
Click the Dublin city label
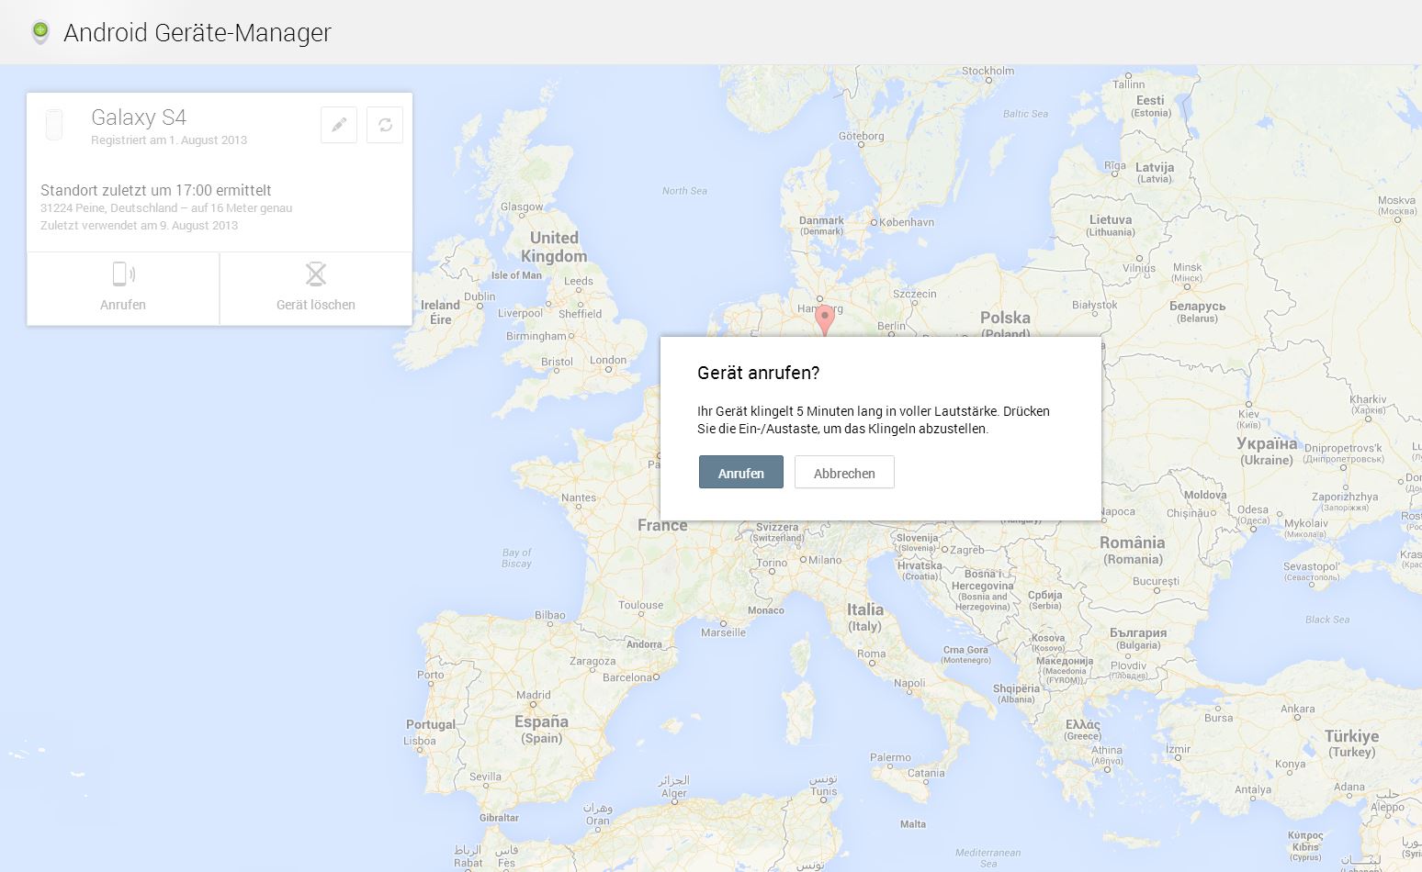tap(480, 296)
